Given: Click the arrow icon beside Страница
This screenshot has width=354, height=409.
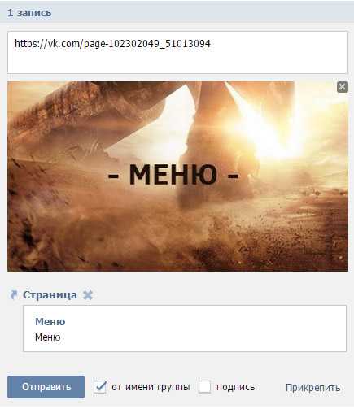Looking at the screenshot, I should 14,295.
